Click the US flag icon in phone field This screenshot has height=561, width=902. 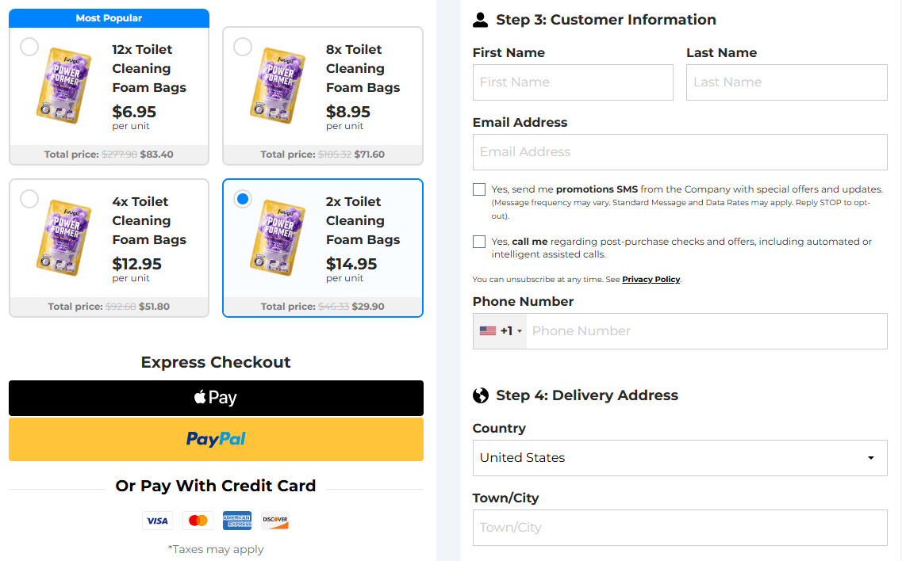pos(488,331)
